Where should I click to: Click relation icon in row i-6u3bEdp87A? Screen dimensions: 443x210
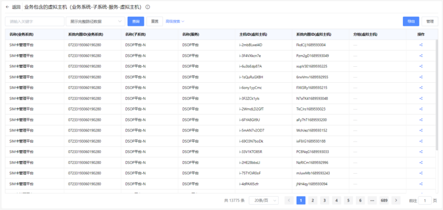(421, 66)
